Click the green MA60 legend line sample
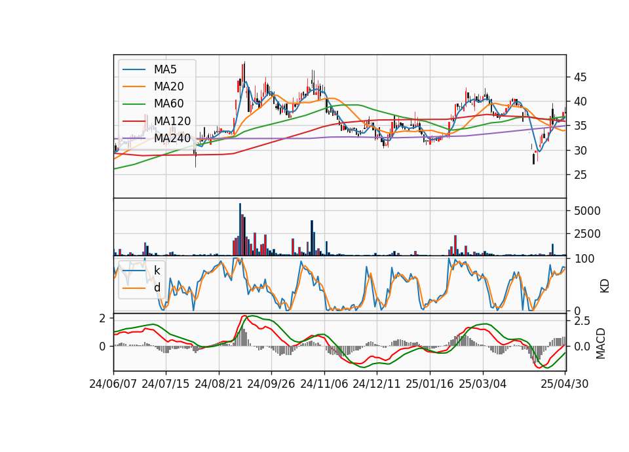 (x=134, y=104)
